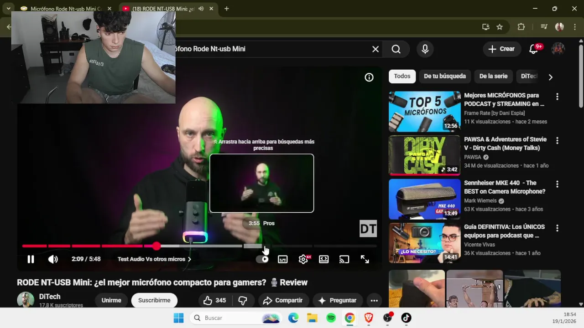584x328 pixels.
Task: Show more filter chips with right arrow
Action: pyautogui.click(x=551, y=77)
